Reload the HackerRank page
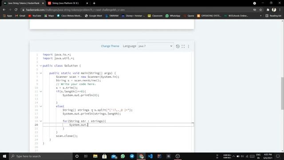The width and height of the screenshot is (284, 160). point(16,10)
